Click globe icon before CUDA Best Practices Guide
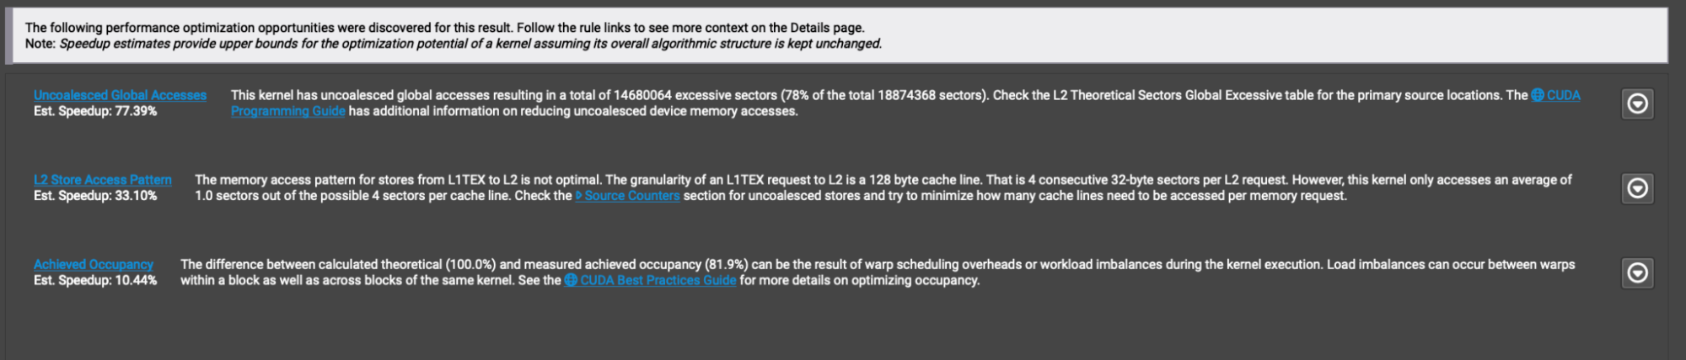1686x360 pixels. coord(571,280)
